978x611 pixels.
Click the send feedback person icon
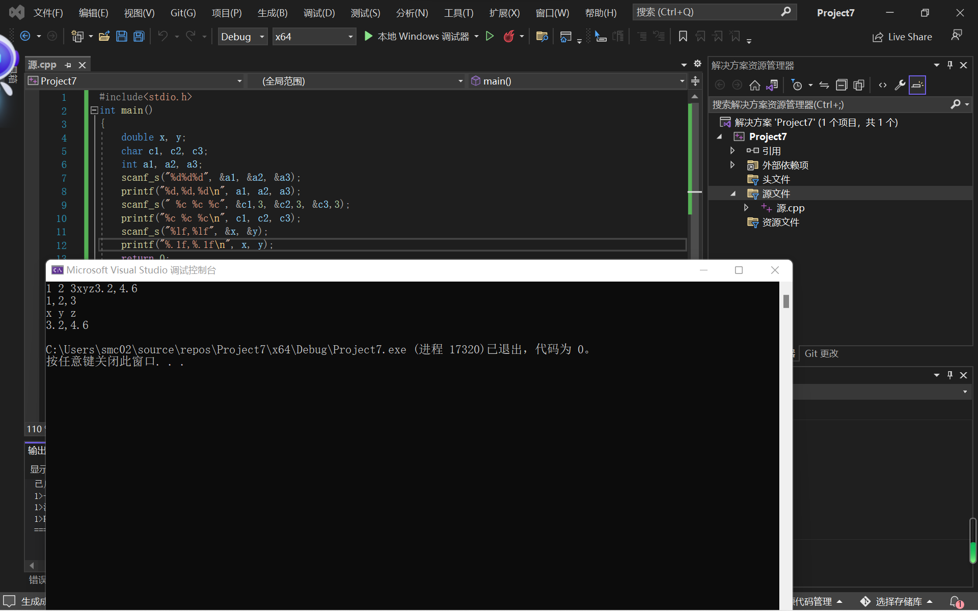pos(957,35)
